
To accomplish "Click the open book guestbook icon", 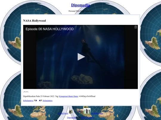I will (87, 111).
